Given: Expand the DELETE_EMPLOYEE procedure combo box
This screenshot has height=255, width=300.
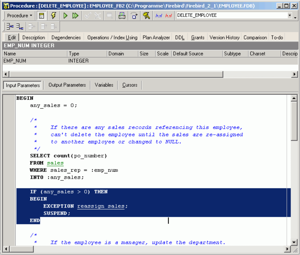Looking at the screenshot, I should pos(290,16).
